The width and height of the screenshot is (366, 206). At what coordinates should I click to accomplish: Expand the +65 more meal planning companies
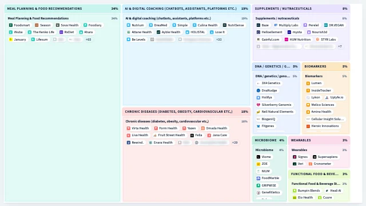[89, 39]
